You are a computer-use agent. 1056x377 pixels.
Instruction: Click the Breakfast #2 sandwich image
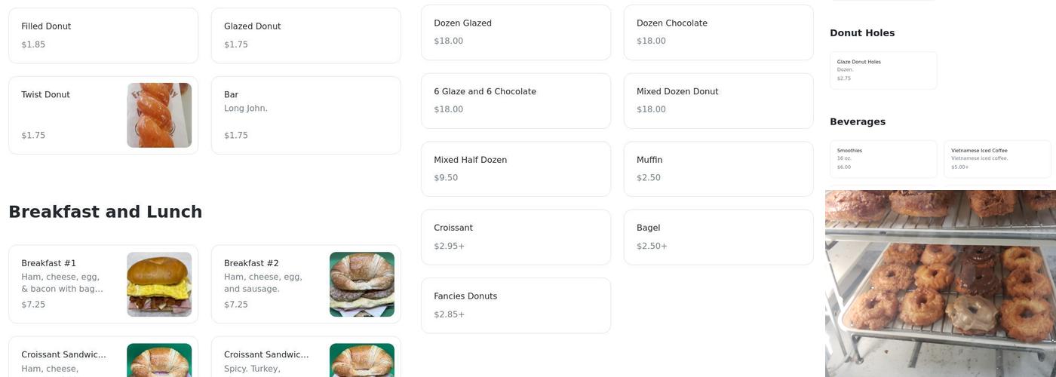pyautogui.click(x=362, y=284)
